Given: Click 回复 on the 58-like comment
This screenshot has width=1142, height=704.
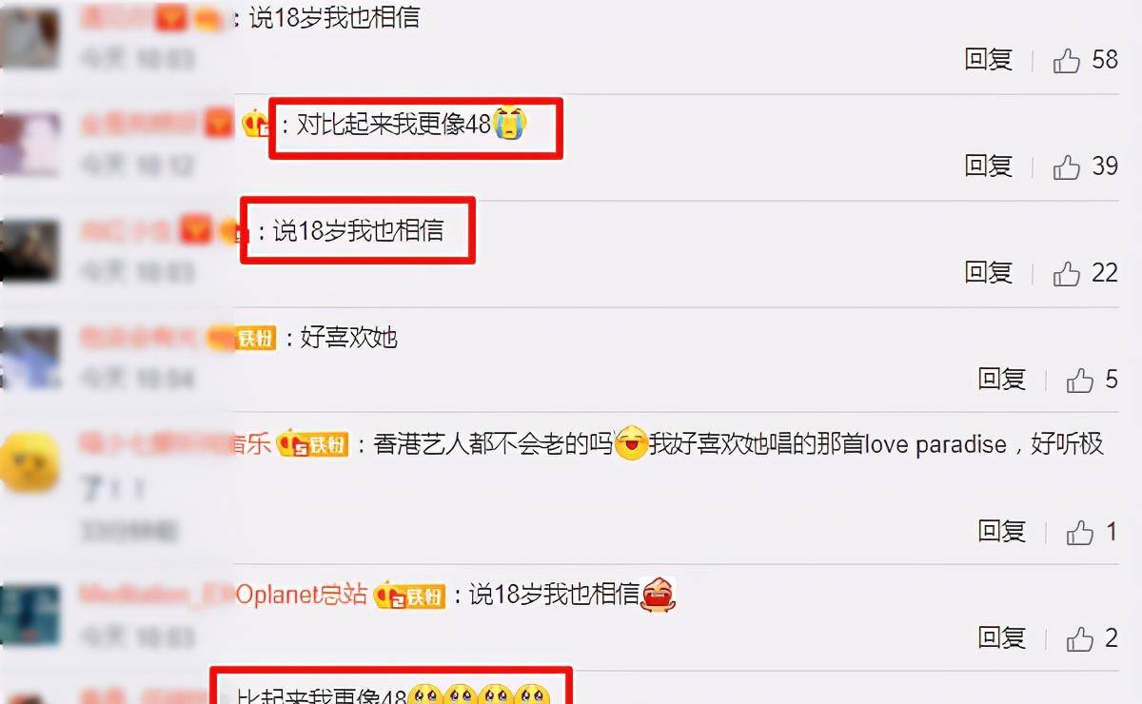Looking at the screenshot, I should tap(989, 60).
